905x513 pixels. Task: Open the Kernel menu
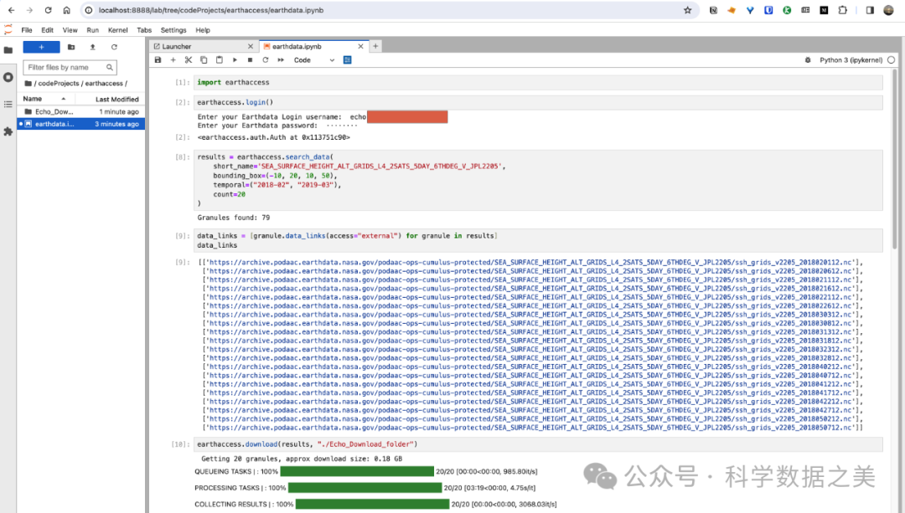point(117,30)
